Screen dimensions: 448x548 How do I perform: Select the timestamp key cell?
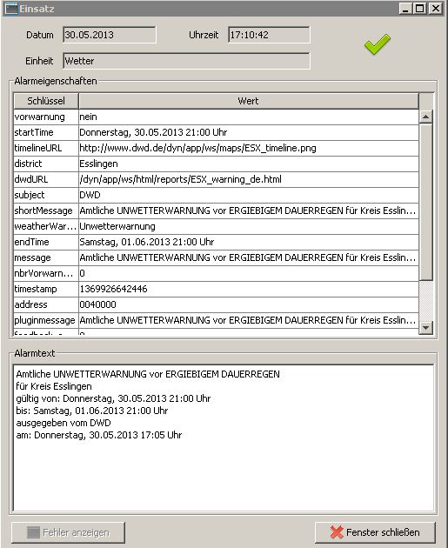click(x=46, y=289)
